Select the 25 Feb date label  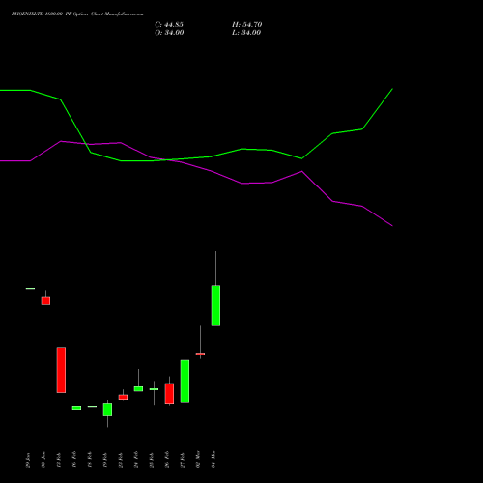(152, 460)
